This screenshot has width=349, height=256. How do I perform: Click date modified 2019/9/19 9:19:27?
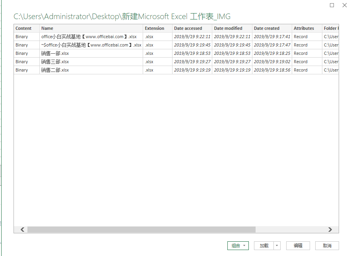point(232,62)
